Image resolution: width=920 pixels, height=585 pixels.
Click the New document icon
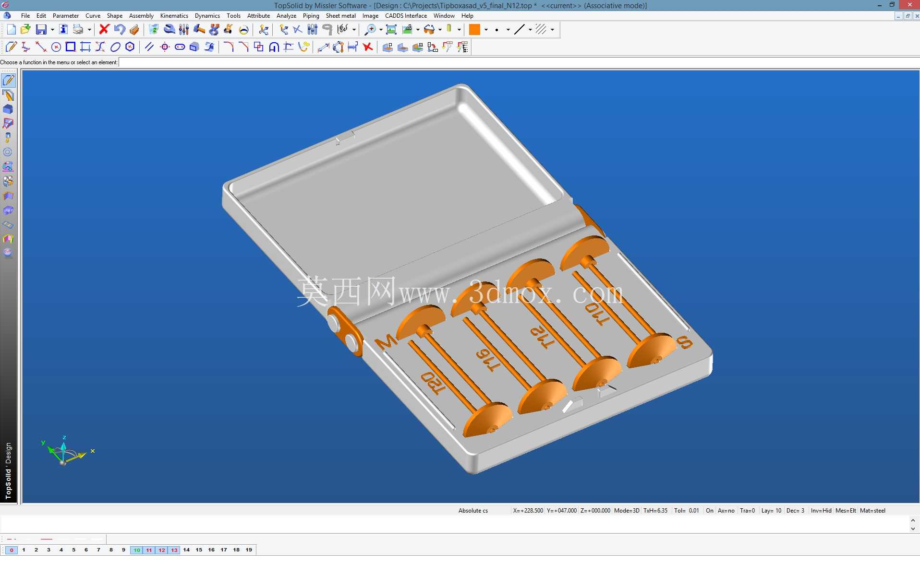point(11,30)
